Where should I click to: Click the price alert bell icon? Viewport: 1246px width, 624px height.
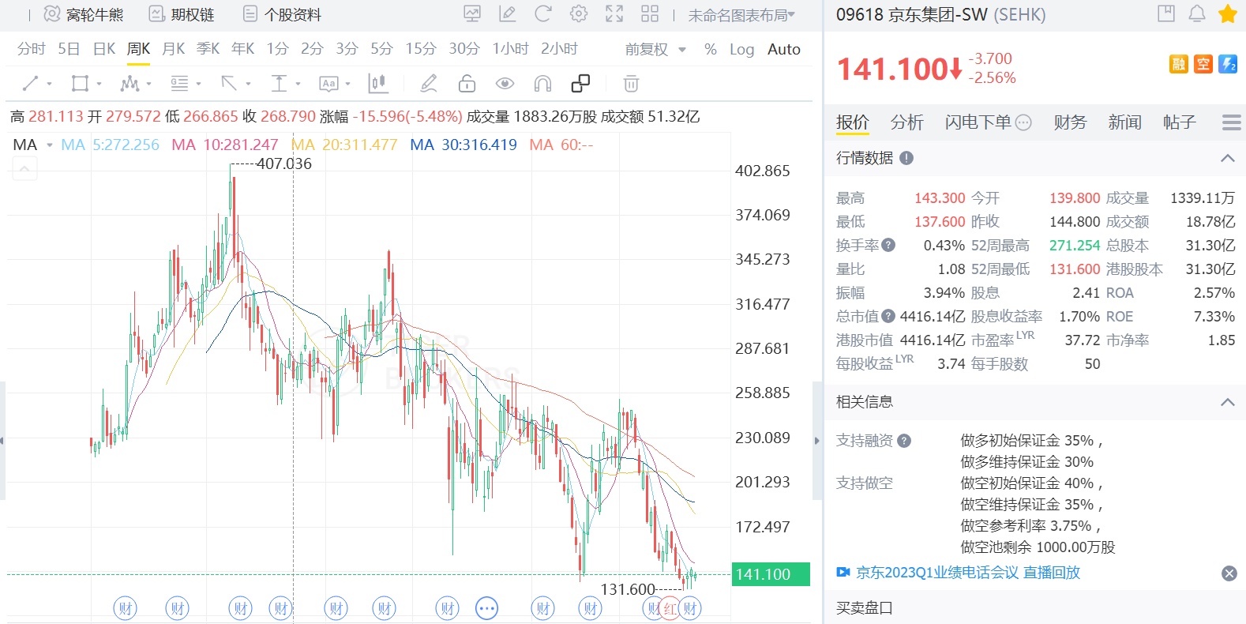[1197, 14]
